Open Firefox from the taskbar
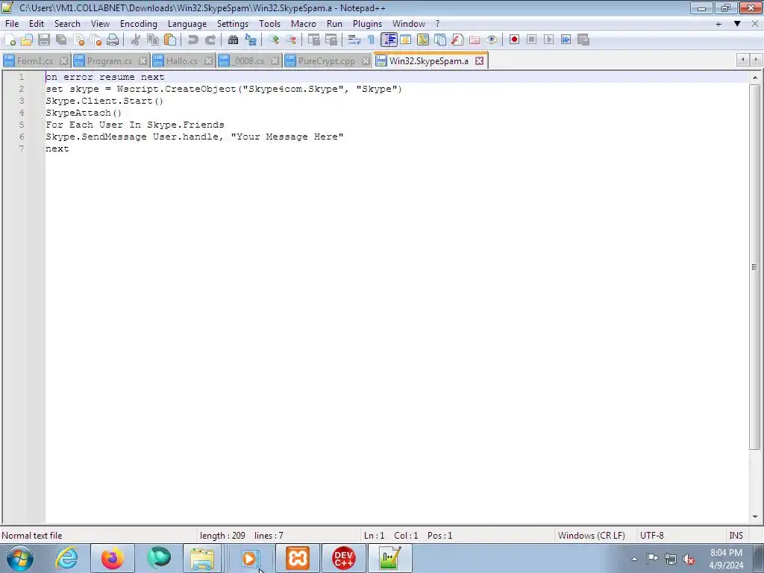Image resolution: width=764 pixels, height=573 pixels. pos(113,558)
